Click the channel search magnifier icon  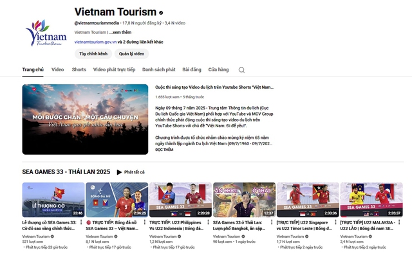click(241, 70)
